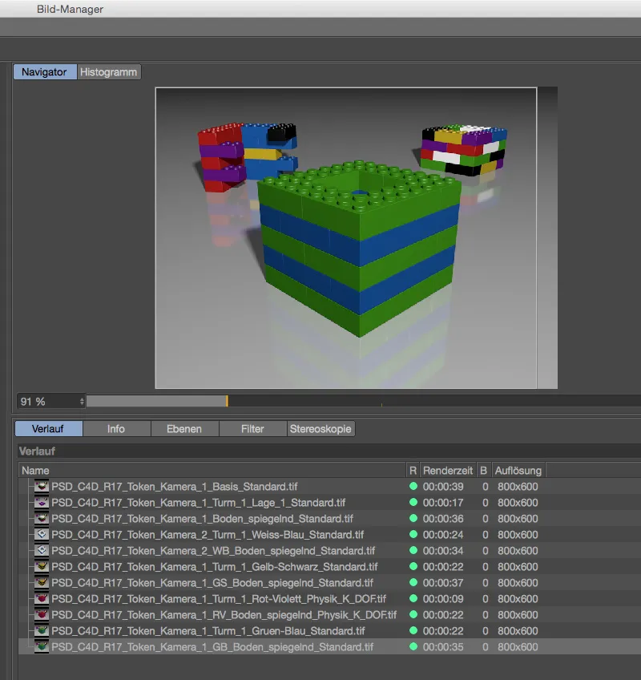Screen dimensions: 641x680
Task: Select the Verlauf tab
Action: (49, 429)
